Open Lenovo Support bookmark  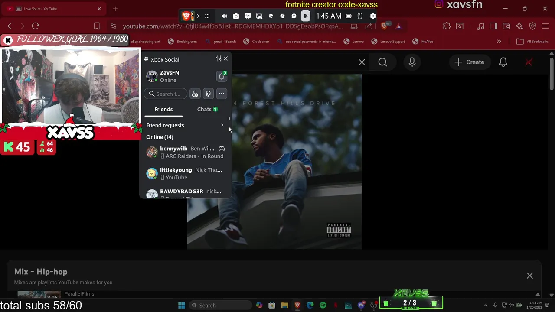(388, 42)
